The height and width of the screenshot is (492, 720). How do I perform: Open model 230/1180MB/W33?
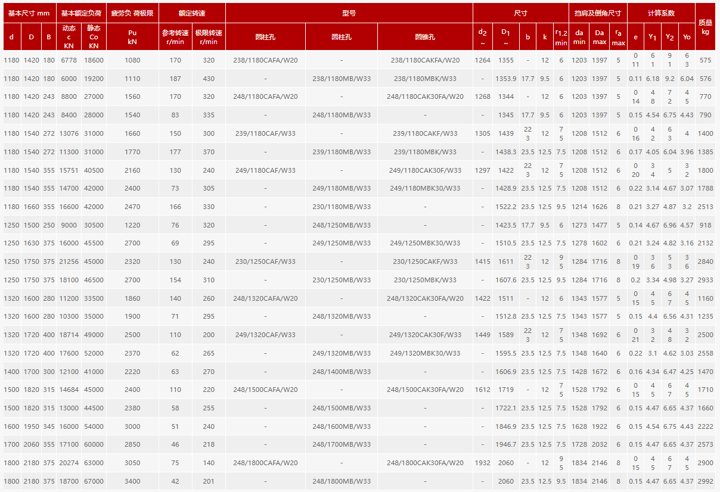pyautogui.click(x=341, y=207)
